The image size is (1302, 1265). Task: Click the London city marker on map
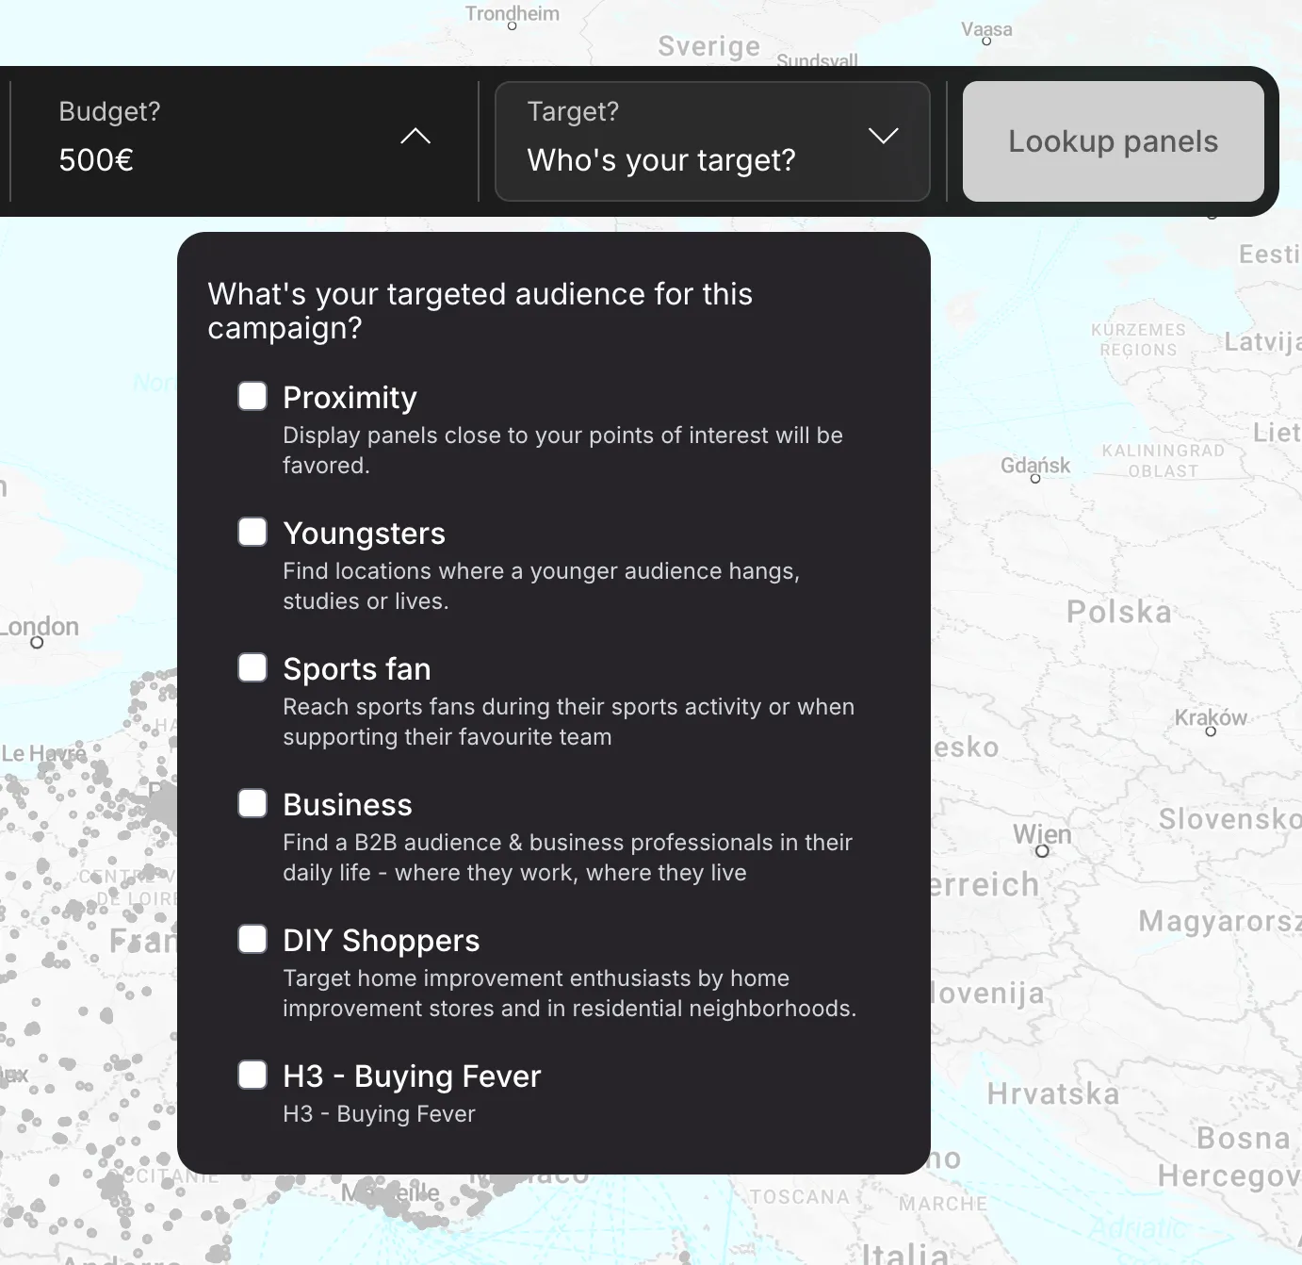(37, 643)
